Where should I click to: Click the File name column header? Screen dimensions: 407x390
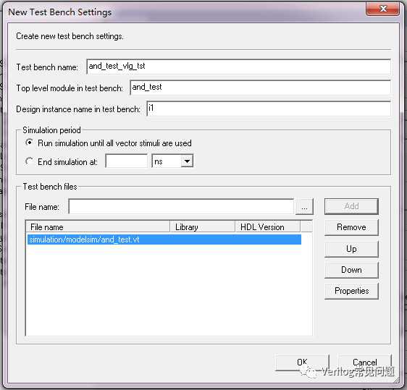tap(98, 227)
